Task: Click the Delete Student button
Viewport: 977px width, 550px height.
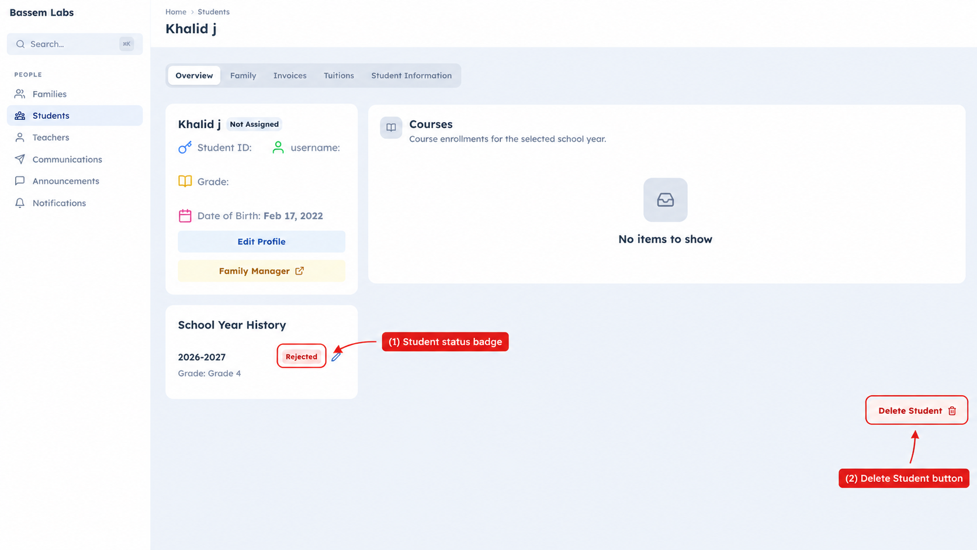Action: (x=917, y=411)
